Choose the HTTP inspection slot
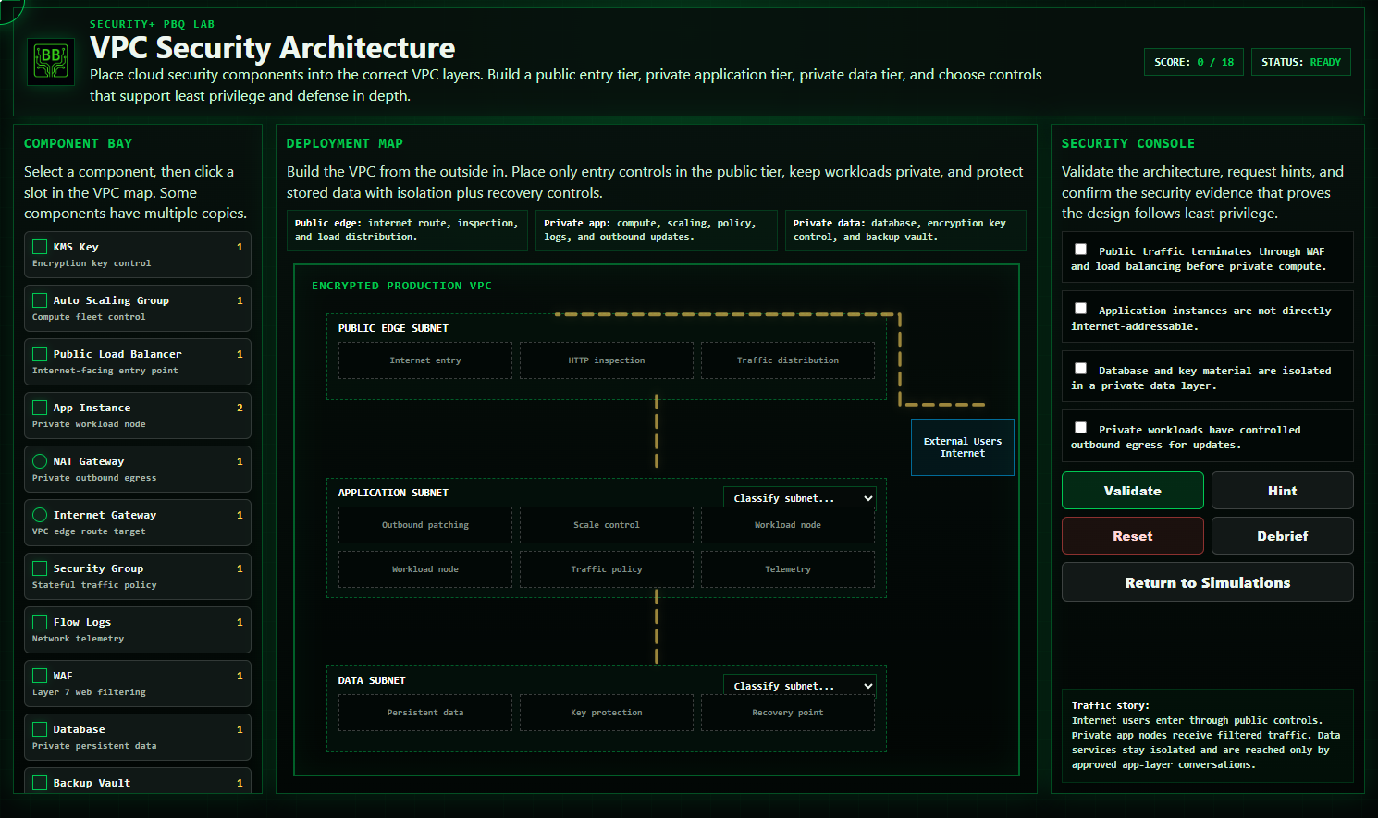The height and width of the screenshot is (818, 1378). 607,360
